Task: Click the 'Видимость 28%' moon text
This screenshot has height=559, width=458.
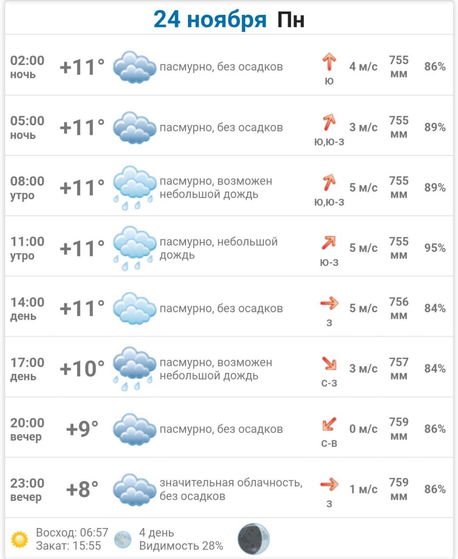Action: [181, 546]
